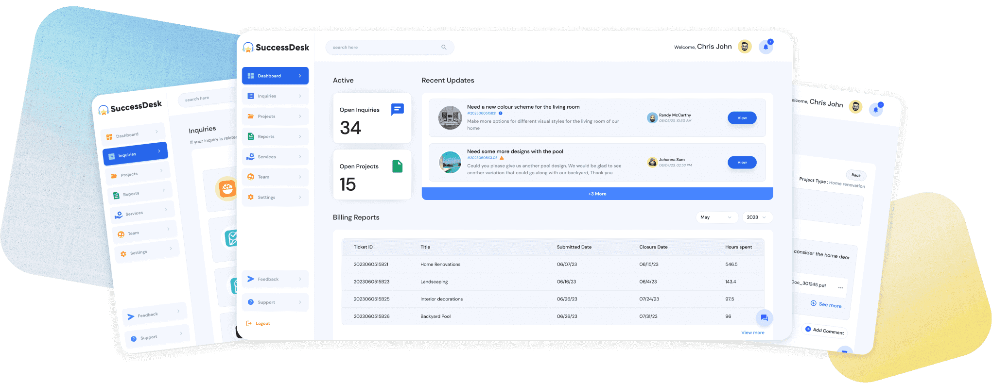Open the chat bubble floating icon
Screen dimensions: 992x383
[764, 318]
